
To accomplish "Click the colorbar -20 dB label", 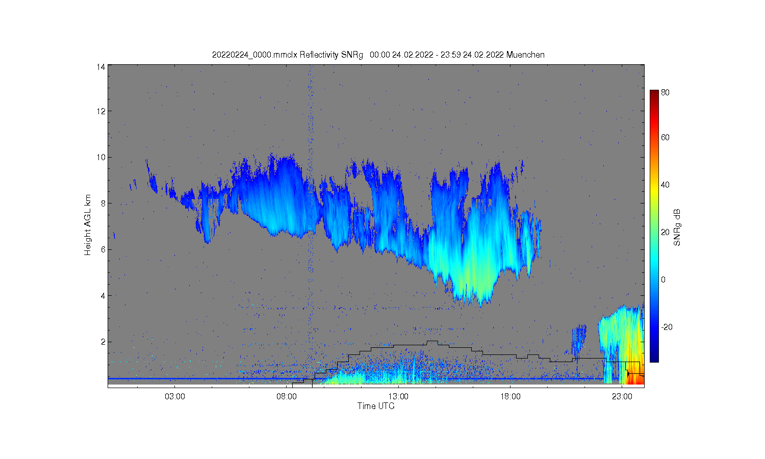I will [667, 327].
